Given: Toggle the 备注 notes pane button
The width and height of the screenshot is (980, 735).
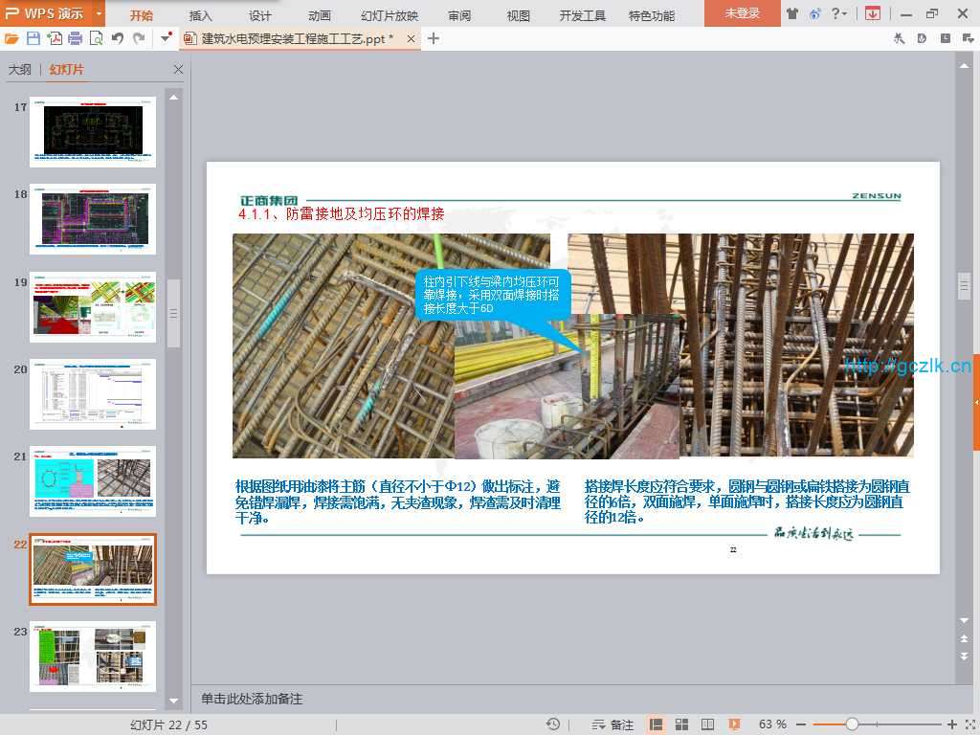Looking at the screenshot, I should [612, 724].
